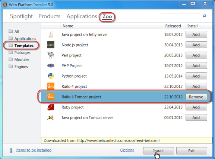The image size is (215, 159).
Task: Click the folder icon beside Modules
Action: click(x=10, y=59)
